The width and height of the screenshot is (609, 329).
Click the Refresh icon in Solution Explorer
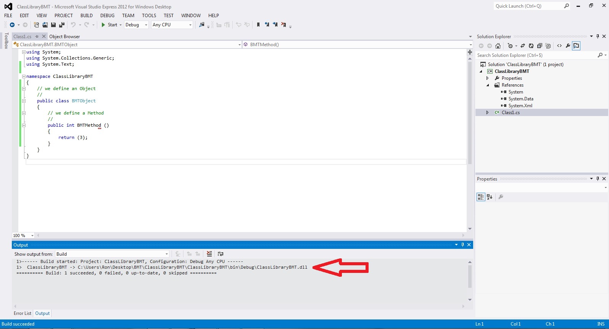pos(531,46)
